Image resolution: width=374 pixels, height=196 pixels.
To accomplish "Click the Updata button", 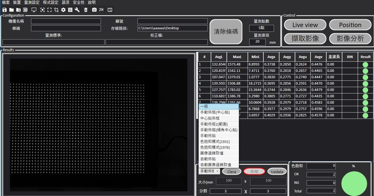I will pyautogui.click(x=277, y=171).
